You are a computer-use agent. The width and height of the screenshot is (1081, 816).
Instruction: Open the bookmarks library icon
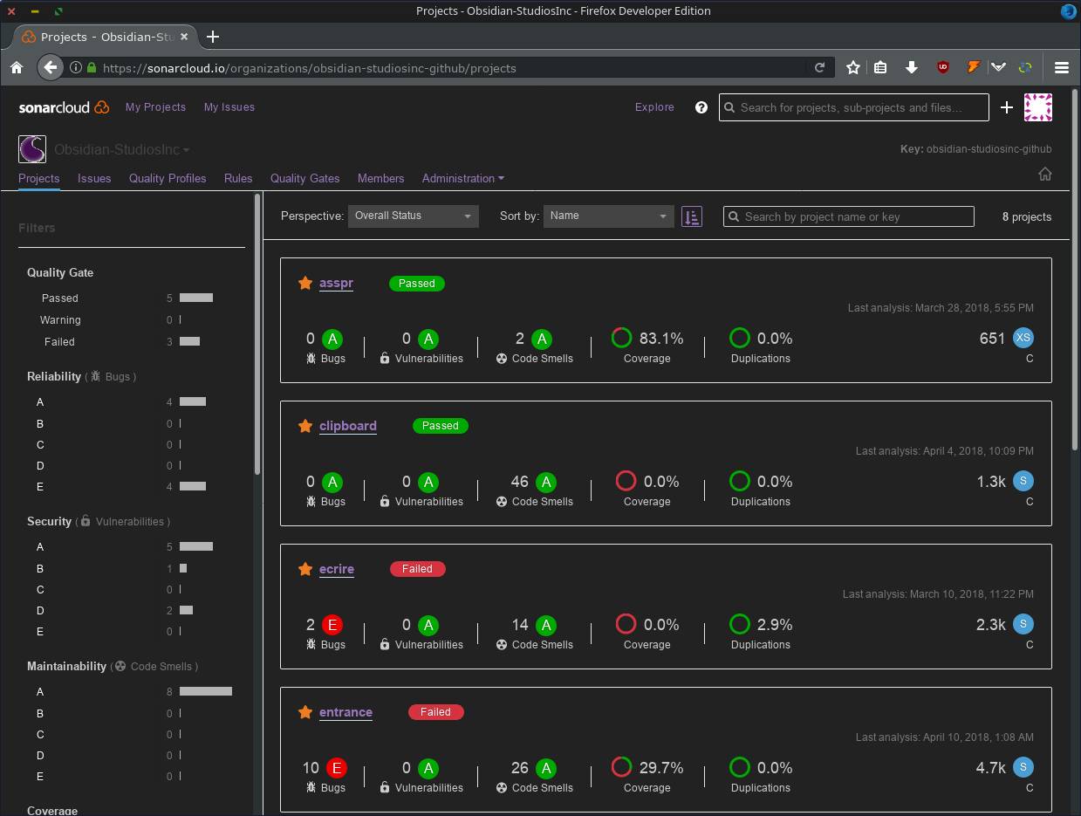[880, 67]
